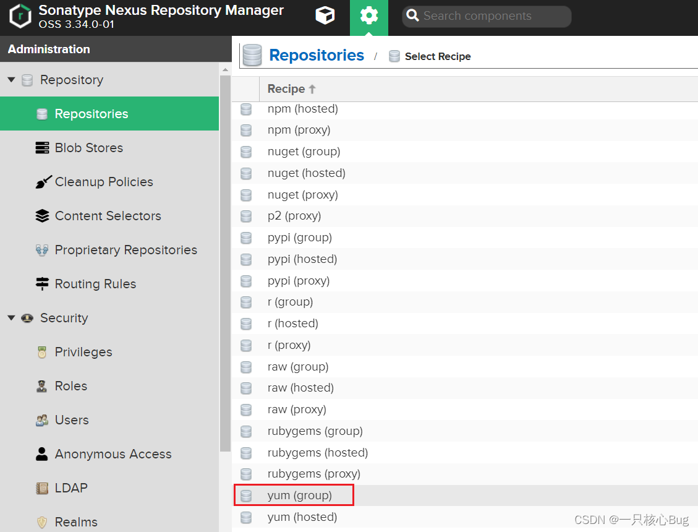Click the Recipe sort arrow
The image size is (698, 532).
(312, 89)
